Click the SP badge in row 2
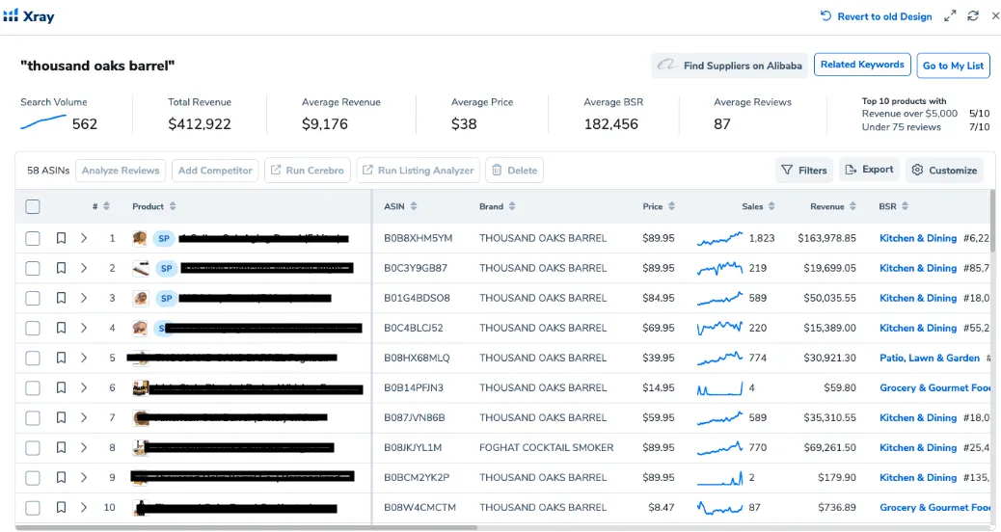Image resolution: width=1001 pixels, height=532 pixels. tap(166, 269)
